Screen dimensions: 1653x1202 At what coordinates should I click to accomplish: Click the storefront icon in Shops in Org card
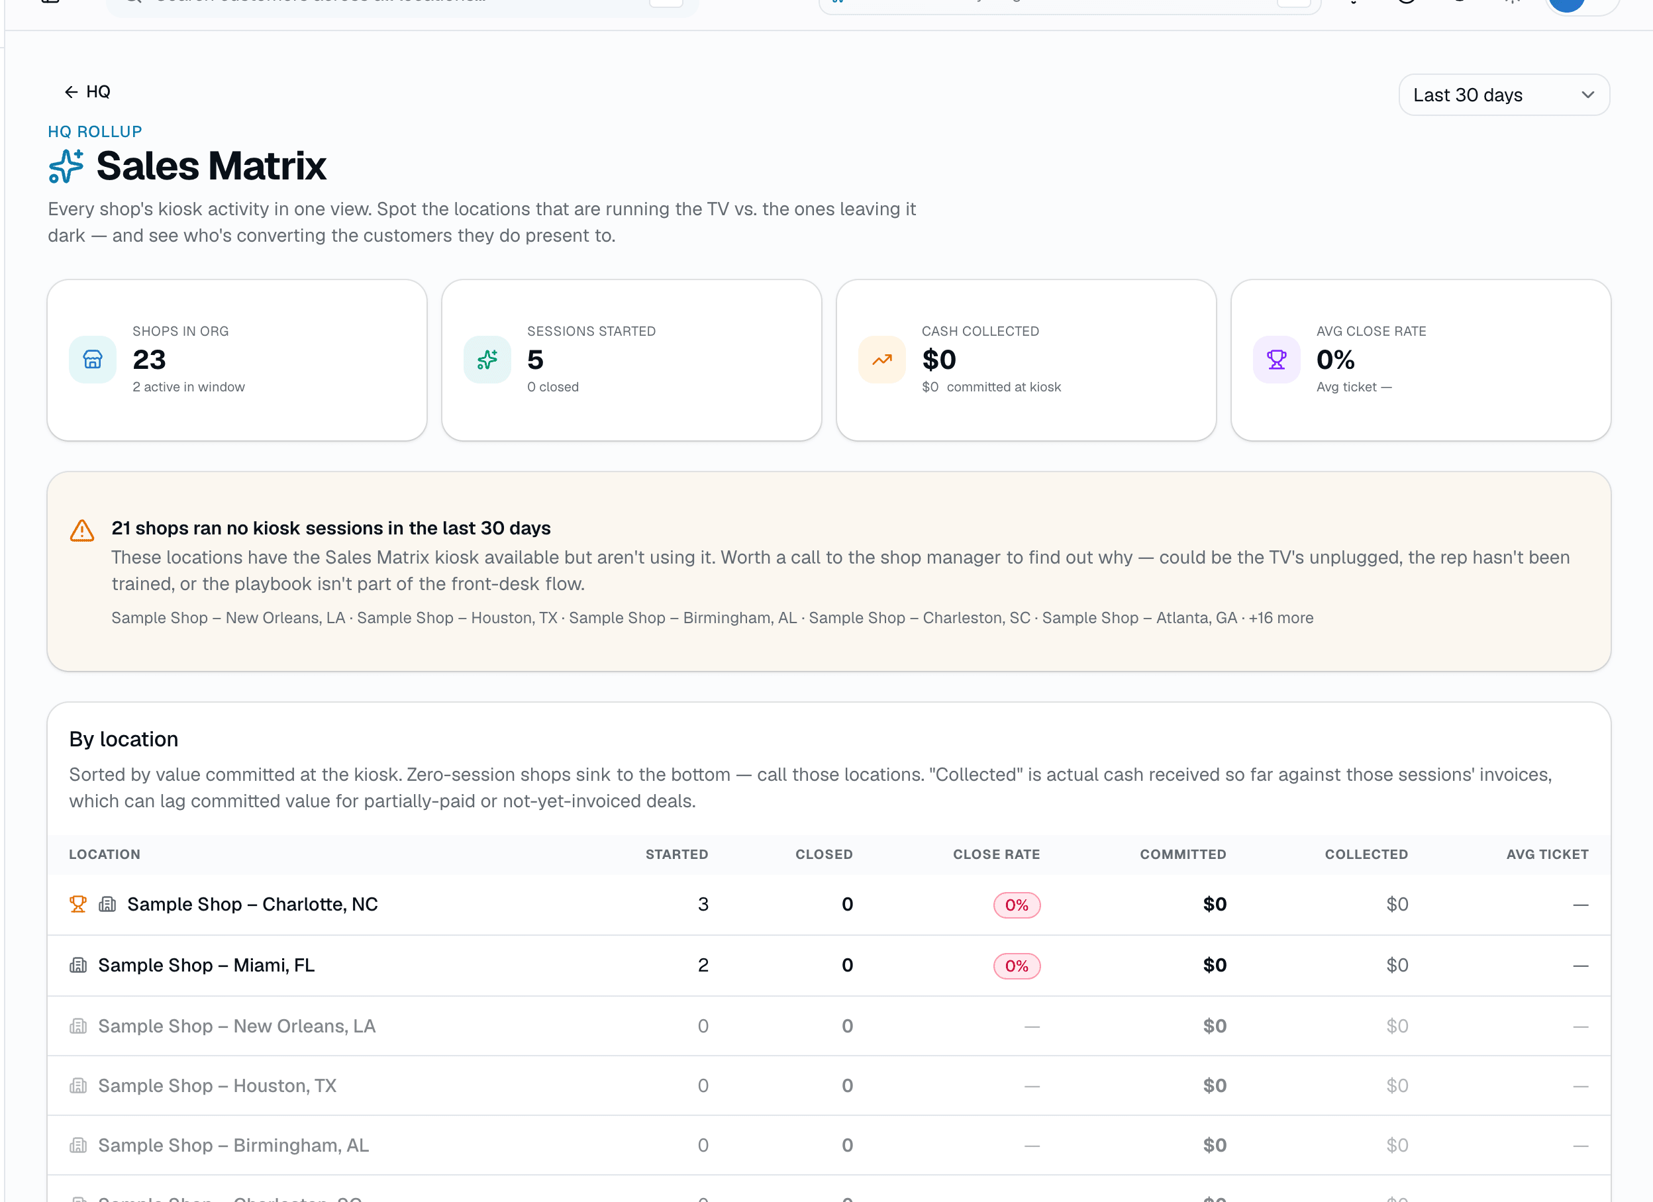93,360
